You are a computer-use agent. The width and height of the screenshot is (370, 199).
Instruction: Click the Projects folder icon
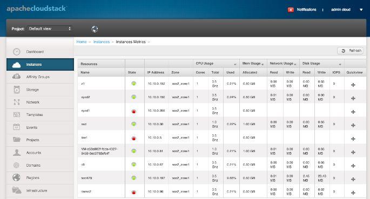coord(17,140)
